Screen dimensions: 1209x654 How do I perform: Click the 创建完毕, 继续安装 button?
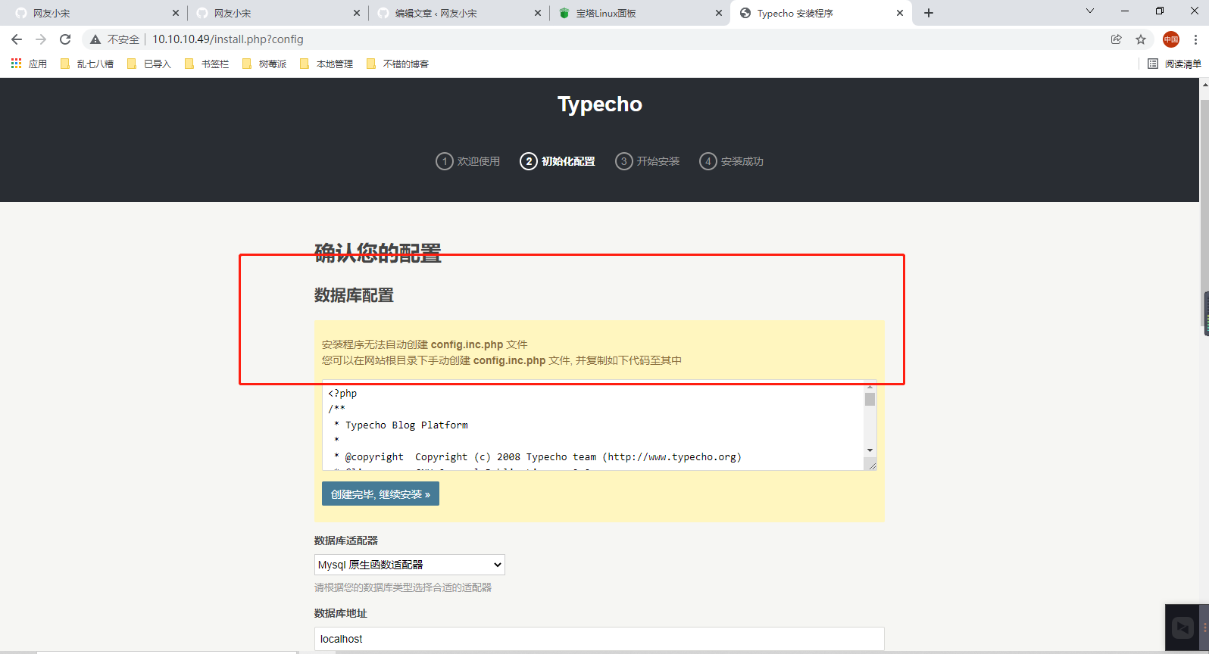380,494
